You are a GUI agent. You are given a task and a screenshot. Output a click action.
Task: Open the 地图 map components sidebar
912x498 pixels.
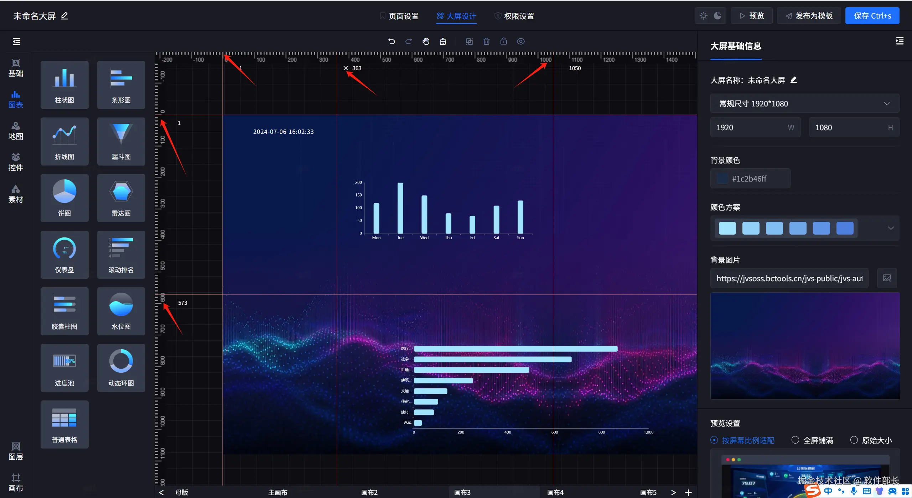pos(16,131)
